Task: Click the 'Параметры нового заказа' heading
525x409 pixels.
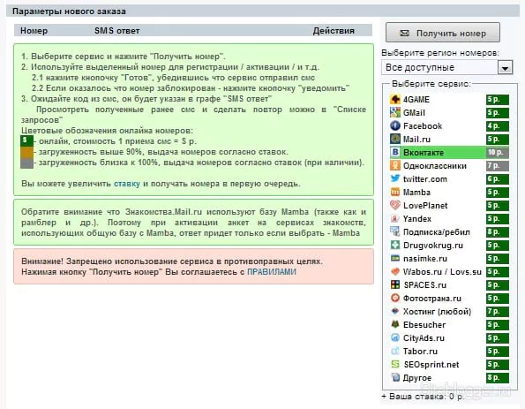Action: 69,11
